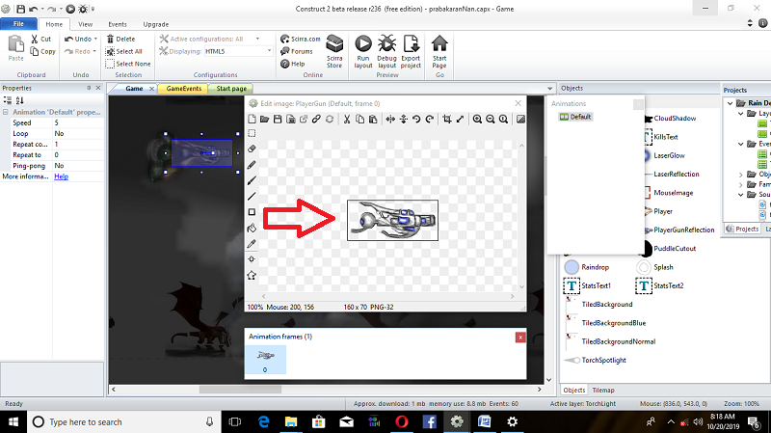Save project from quick access toolbar
Image resolution: width=771 pixels, height=433 pixels.
[20, 9]
